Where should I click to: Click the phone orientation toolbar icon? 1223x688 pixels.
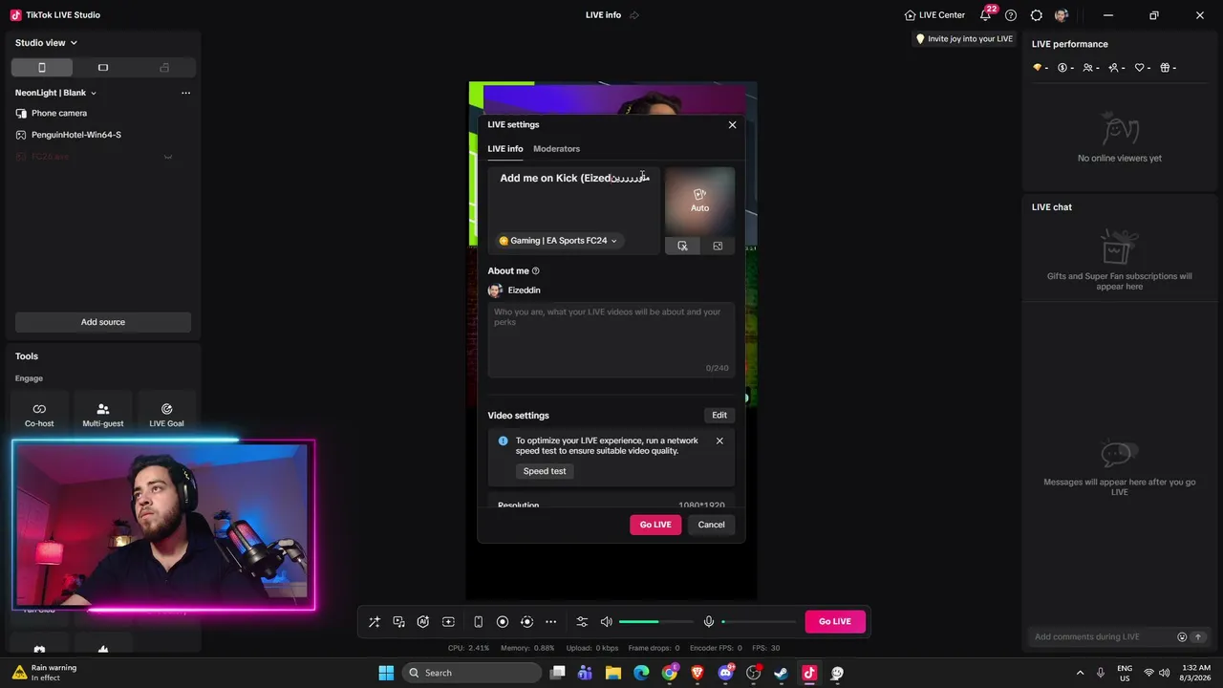point(478,622)
